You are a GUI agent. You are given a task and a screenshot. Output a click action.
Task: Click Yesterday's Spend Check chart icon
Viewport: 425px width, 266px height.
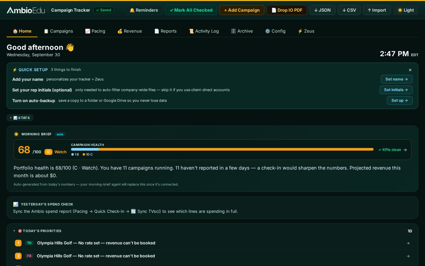tap(16, 204)
